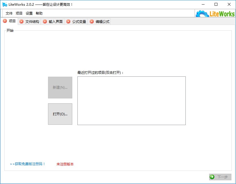This screenshot has height=184, width=236.
Task: Open the 帮助 menu
Action: click(x=39, y=13)
